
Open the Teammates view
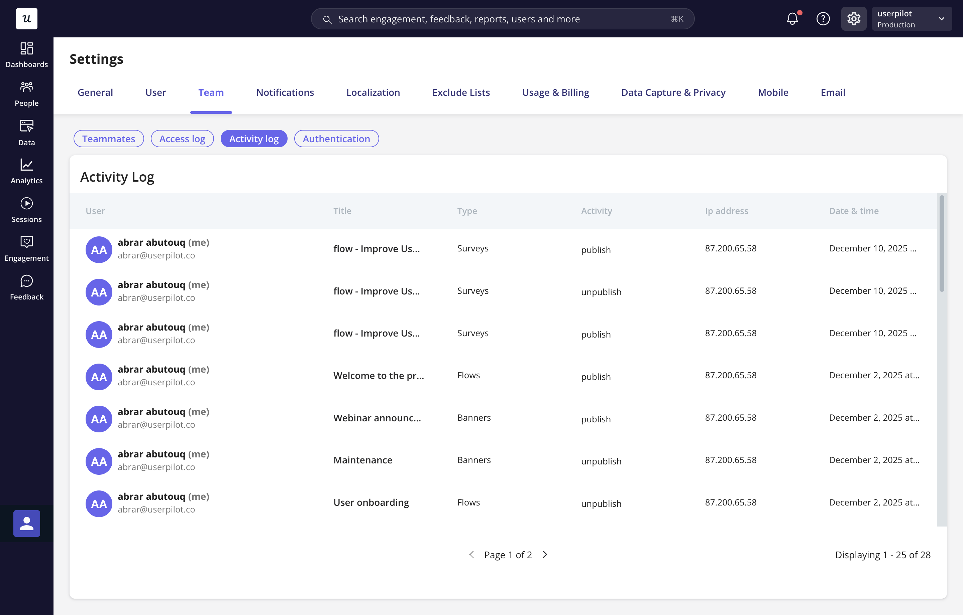pyautogui.click(x=108, y=139)
